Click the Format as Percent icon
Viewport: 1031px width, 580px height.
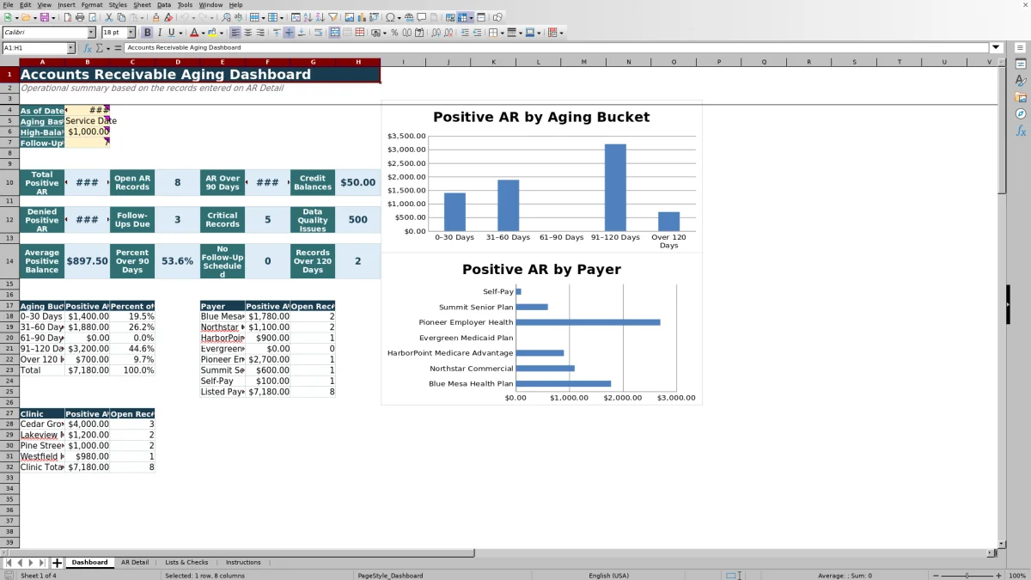click(x=394, y=33)
